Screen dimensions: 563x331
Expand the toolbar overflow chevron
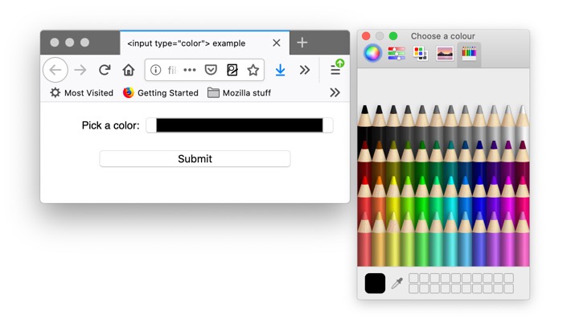pos(304,70)
